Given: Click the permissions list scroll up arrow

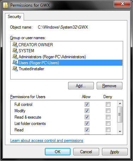Looking at the screenshot, I should [x=120, y=103].
